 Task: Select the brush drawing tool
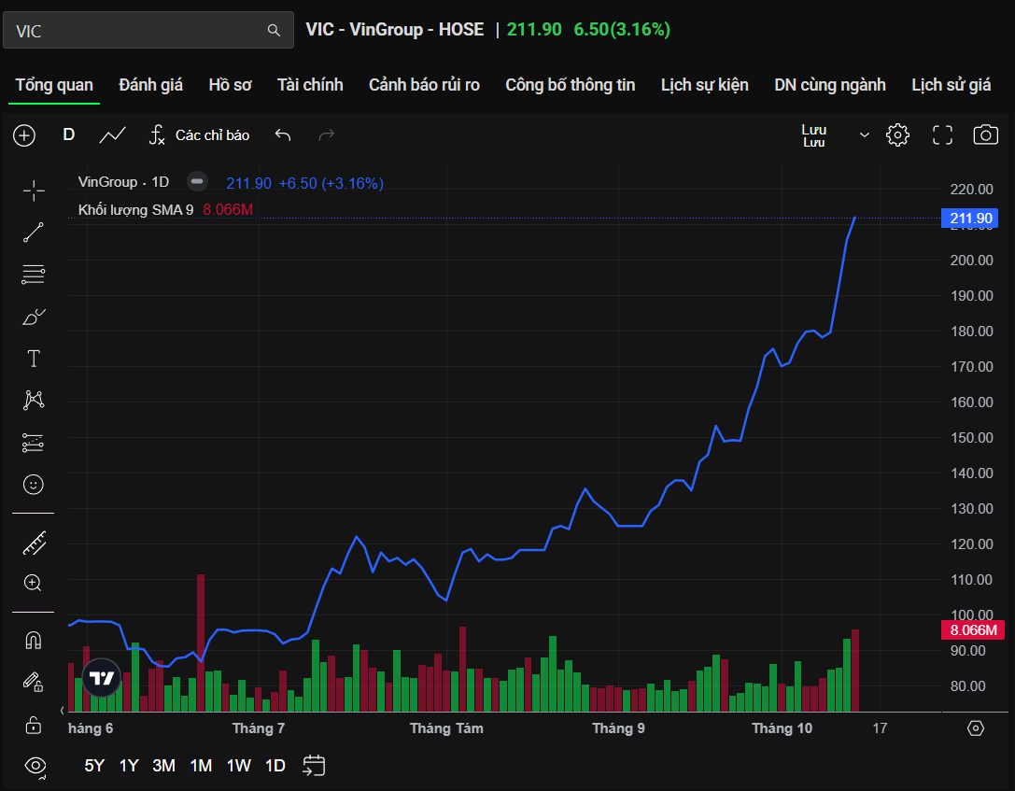[x=34, y=318]
